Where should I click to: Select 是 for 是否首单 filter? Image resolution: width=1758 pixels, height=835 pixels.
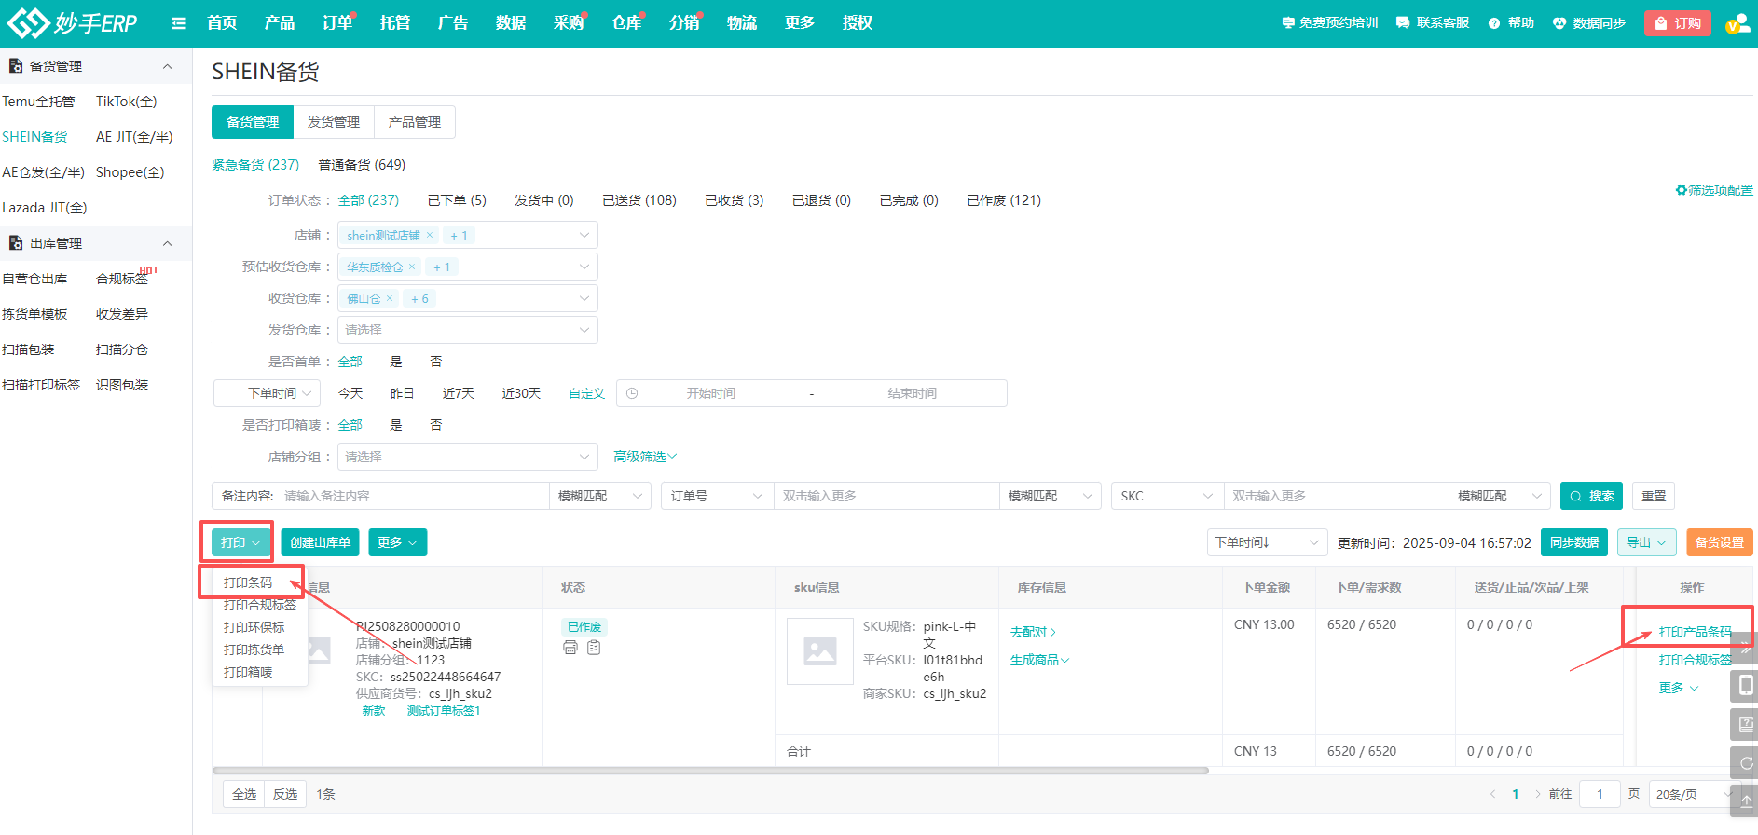pos(396,362)
